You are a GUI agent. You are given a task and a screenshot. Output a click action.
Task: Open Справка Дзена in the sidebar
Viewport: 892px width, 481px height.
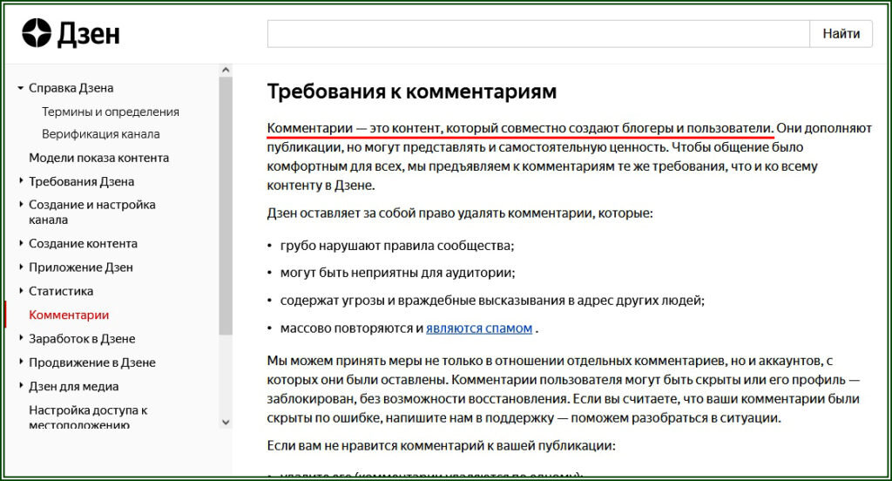[x=71, y=88]
